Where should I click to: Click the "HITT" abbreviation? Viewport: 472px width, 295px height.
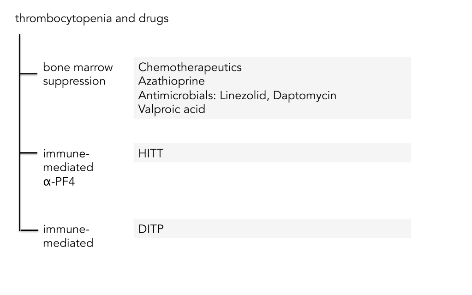click(x=150, y=153)
